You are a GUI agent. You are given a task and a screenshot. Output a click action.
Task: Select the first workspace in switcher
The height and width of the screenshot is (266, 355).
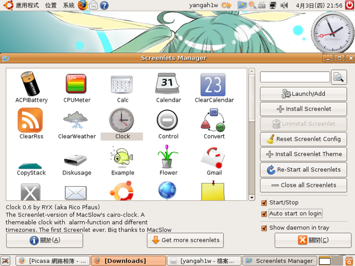click(x=325, y=261)
